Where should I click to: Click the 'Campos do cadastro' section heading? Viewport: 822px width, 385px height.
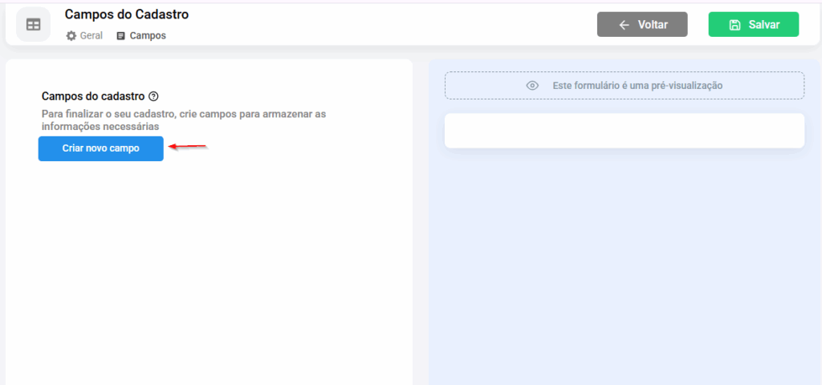(93, 96)
